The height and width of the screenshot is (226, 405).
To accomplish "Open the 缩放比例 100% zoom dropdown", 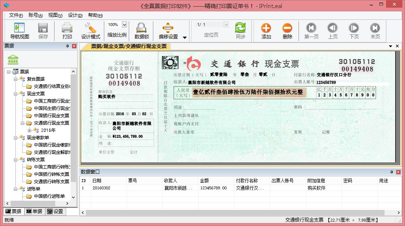I will click(x=124, y=25).
